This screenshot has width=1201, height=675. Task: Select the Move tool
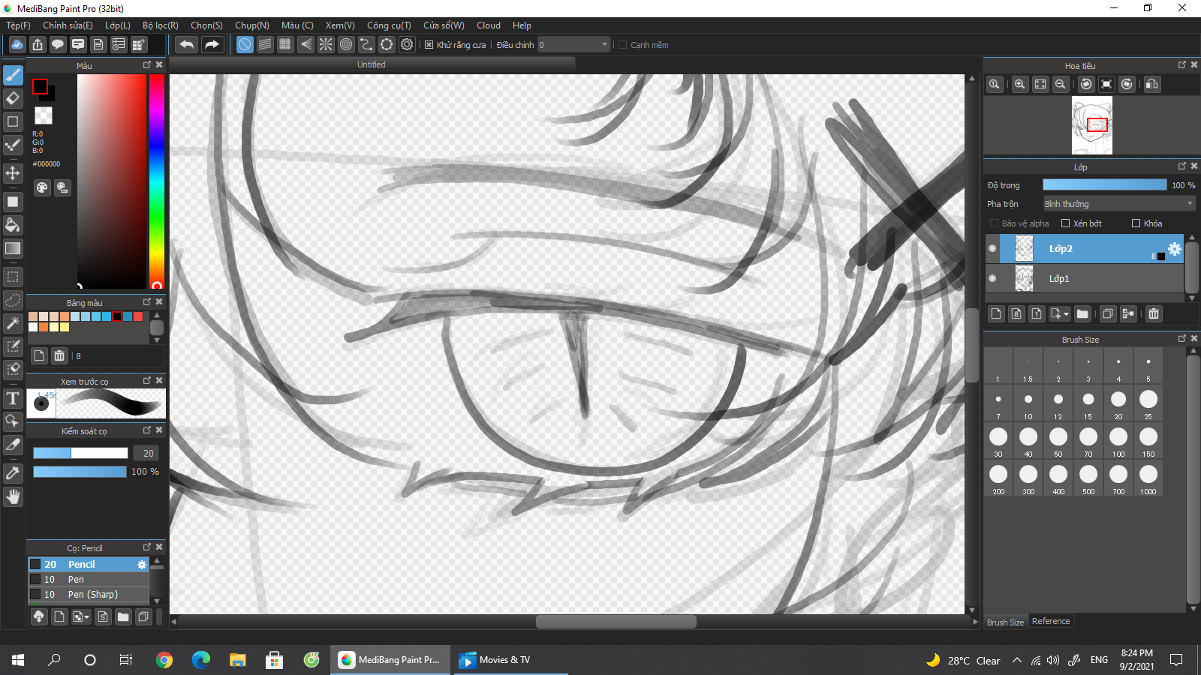click(13, 173)
